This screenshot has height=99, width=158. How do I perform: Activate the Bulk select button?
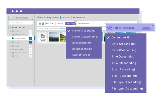(x=50, y=23)
